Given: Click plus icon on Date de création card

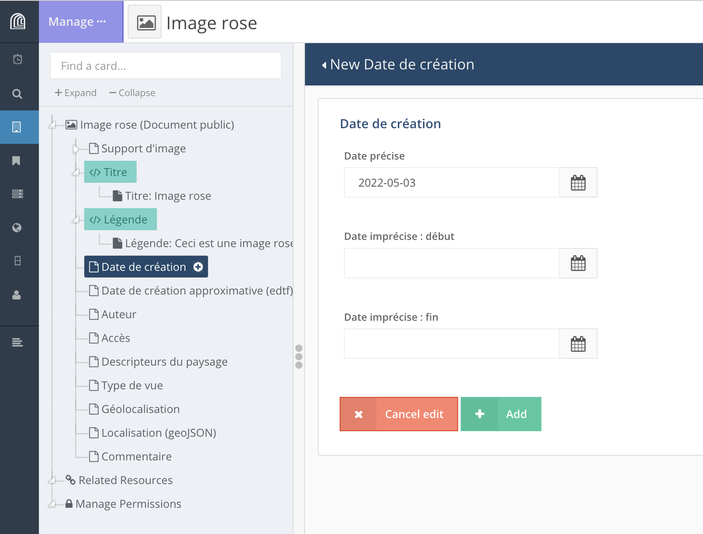Looking at the screenshot, I should coord(198,267).
